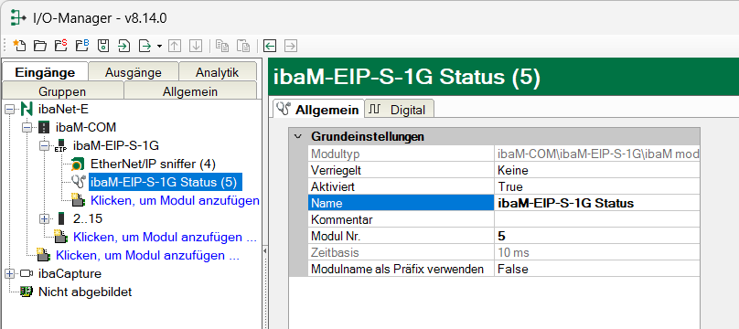
Task: Expand the 2..15 tree node
Action: click(x=45, y=218)
